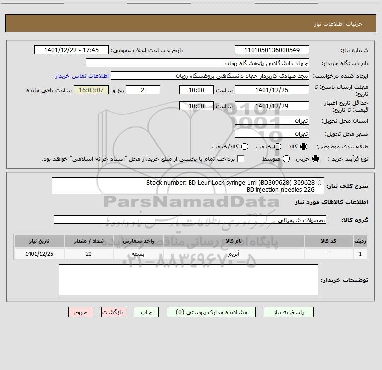
Task: Click the table date cell 1401/12/25
Action: (x=39, y=254)
